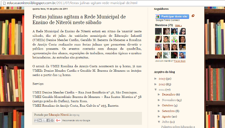Screen dimensions: 225x128
Task: Open the 2013 archive link
Action: (x=162, y=79)
